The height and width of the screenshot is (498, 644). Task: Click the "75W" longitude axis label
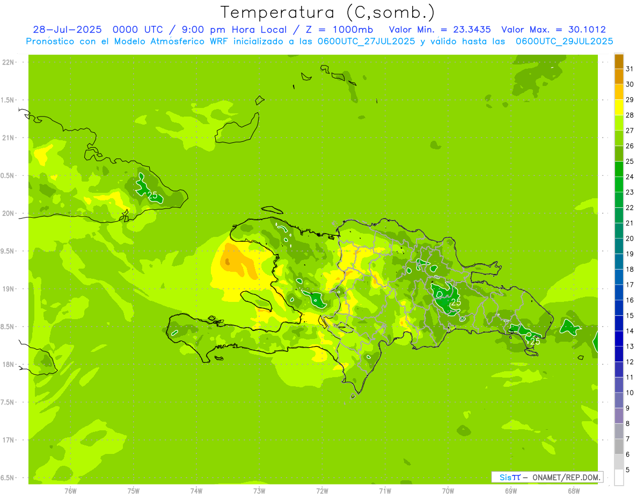(x=134, y=490)
